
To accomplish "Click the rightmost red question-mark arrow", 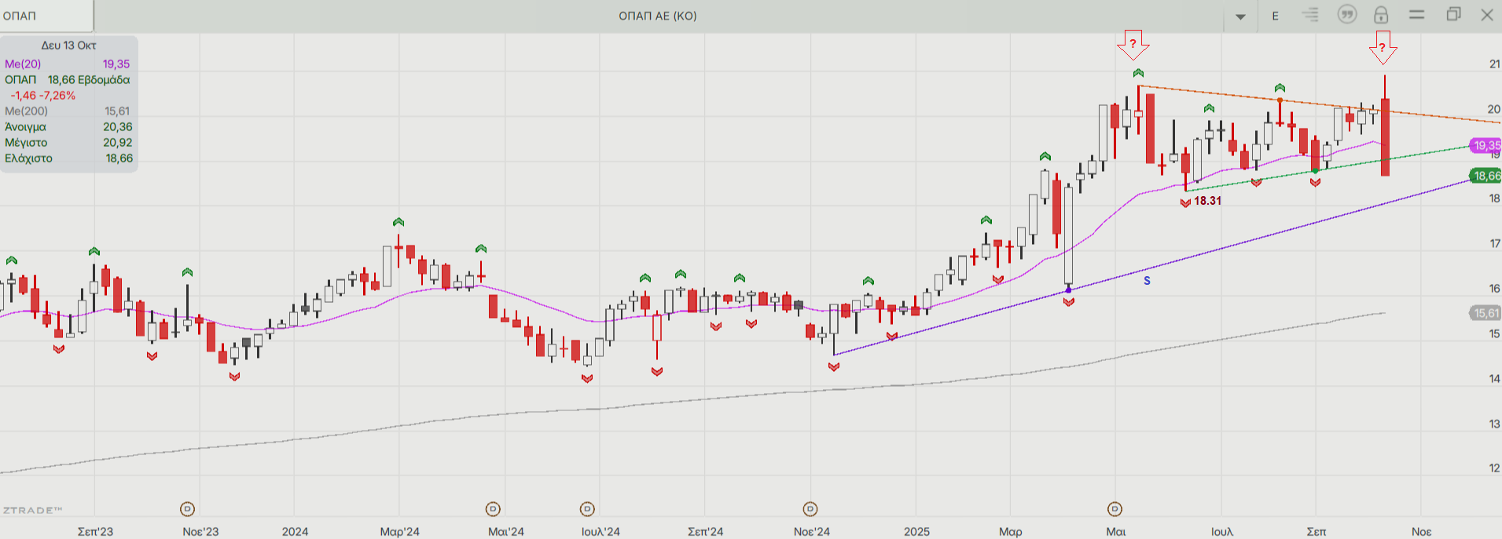I will (1383, 48).
